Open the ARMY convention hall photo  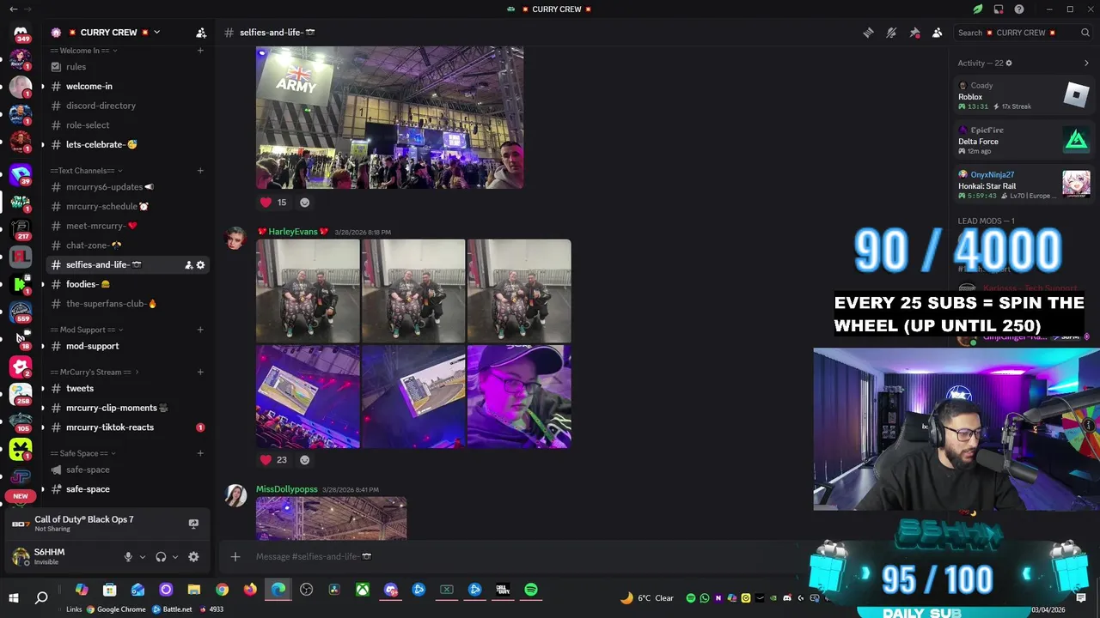389,118
